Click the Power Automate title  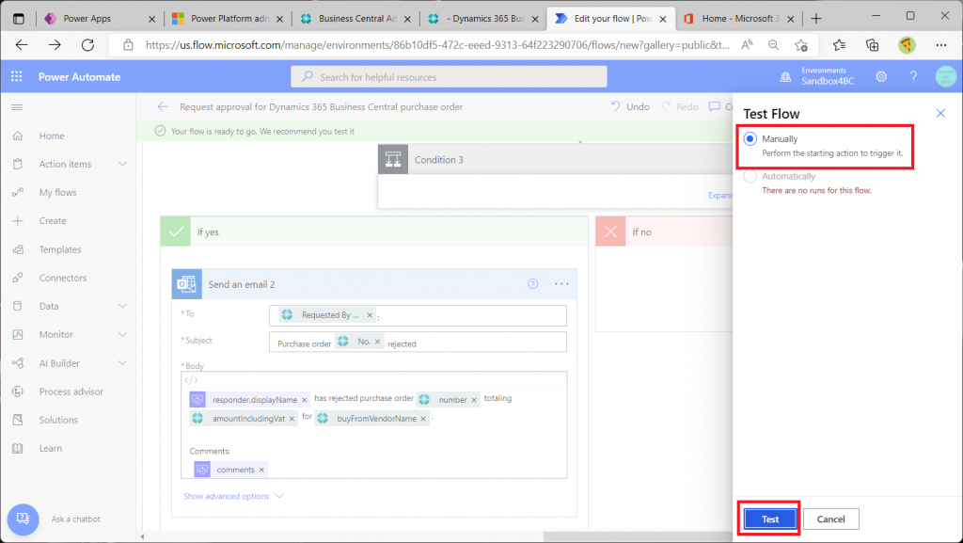(79, 77)
